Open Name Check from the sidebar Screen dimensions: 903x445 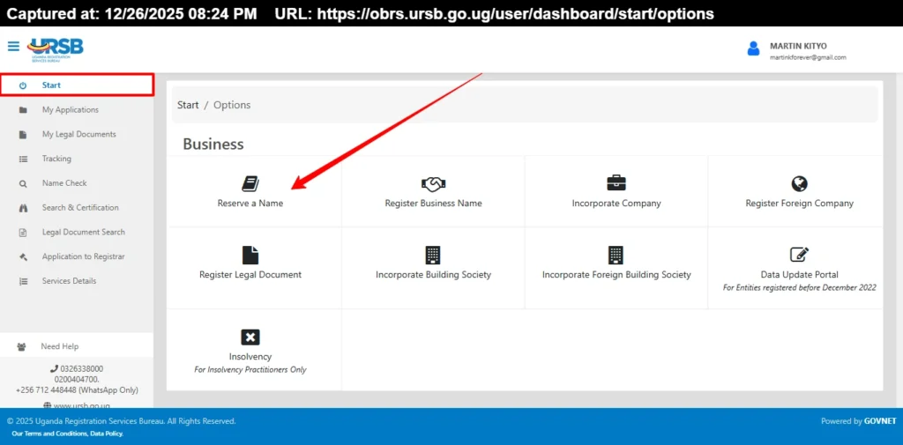click(x=64, y=183)
